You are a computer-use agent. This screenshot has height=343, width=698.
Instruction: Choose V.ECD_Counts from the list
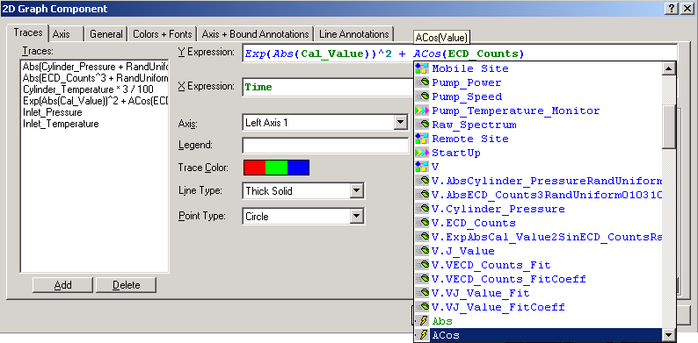pos(538,223)
